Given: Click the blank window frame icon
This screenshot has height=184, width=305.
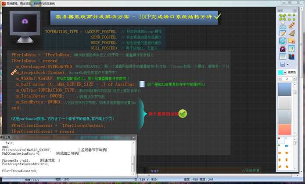Looking at the screenshot, I should (x=283, y=56).
